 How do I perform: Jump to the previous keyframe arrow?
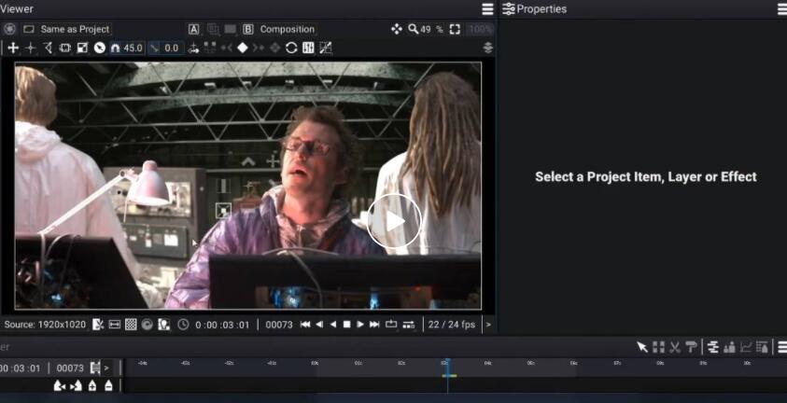coord(226,49)
